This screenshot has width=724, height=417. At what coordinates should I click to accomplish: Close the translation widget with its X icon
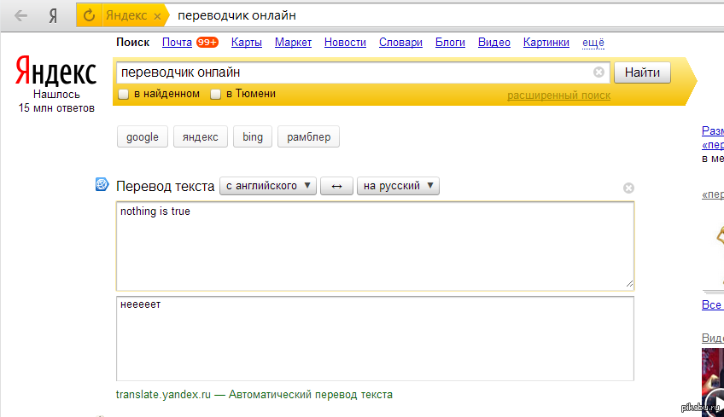tap(628, 188)
